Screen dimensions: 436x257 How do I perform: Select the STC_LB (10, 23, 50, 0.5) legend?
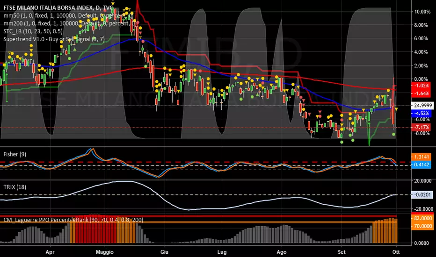pos(33,31)
